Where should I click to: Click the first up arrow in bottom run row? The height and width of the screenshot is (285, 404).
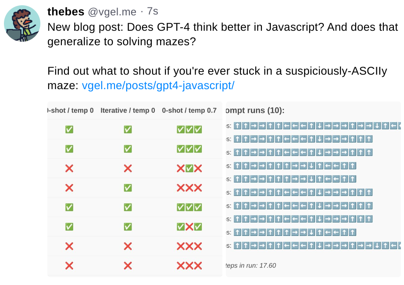tap(237, 245)
